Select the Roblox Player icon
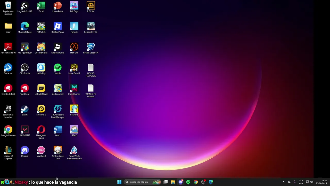Image resolution: width=330 pixels, height=186 pixels. point(58,28)
